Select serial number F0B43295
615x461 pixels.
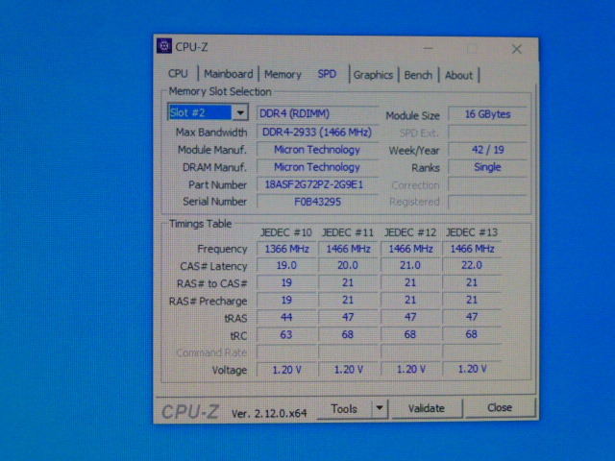point(317,202)
